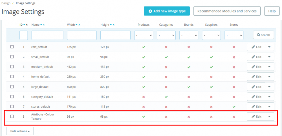Image resolution: width=282 pixels, height=136 pixels.
Task: Open Recommended Modules and Services
Action: point(227,11)
